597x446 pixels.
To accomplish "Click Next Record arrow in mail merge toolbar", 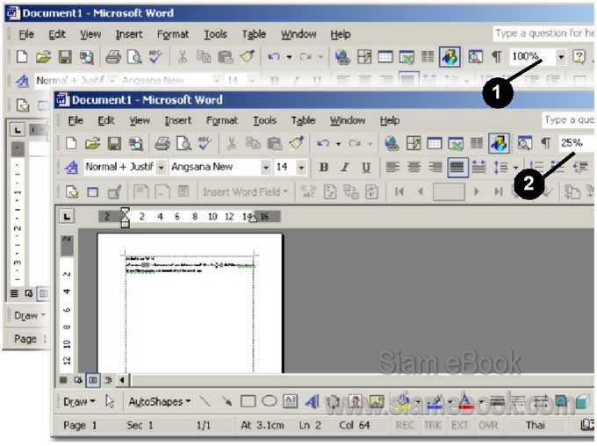I will 476,191.
